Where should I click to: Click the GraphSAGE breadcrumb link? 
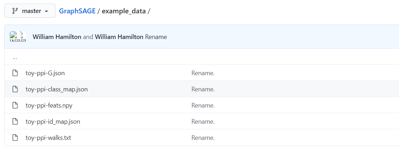click(77, 11)
